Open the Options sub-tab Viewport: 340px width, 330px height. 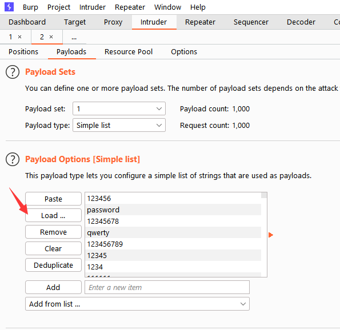pos(184,52)
